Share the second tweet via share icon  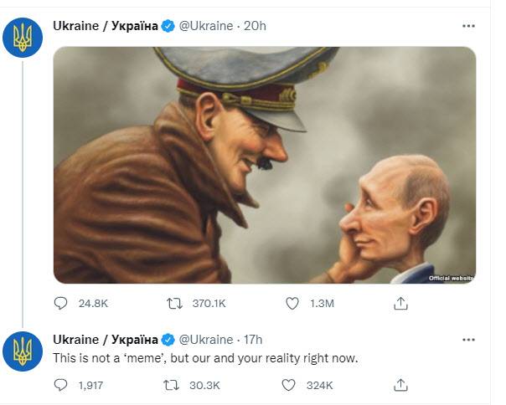400,385
